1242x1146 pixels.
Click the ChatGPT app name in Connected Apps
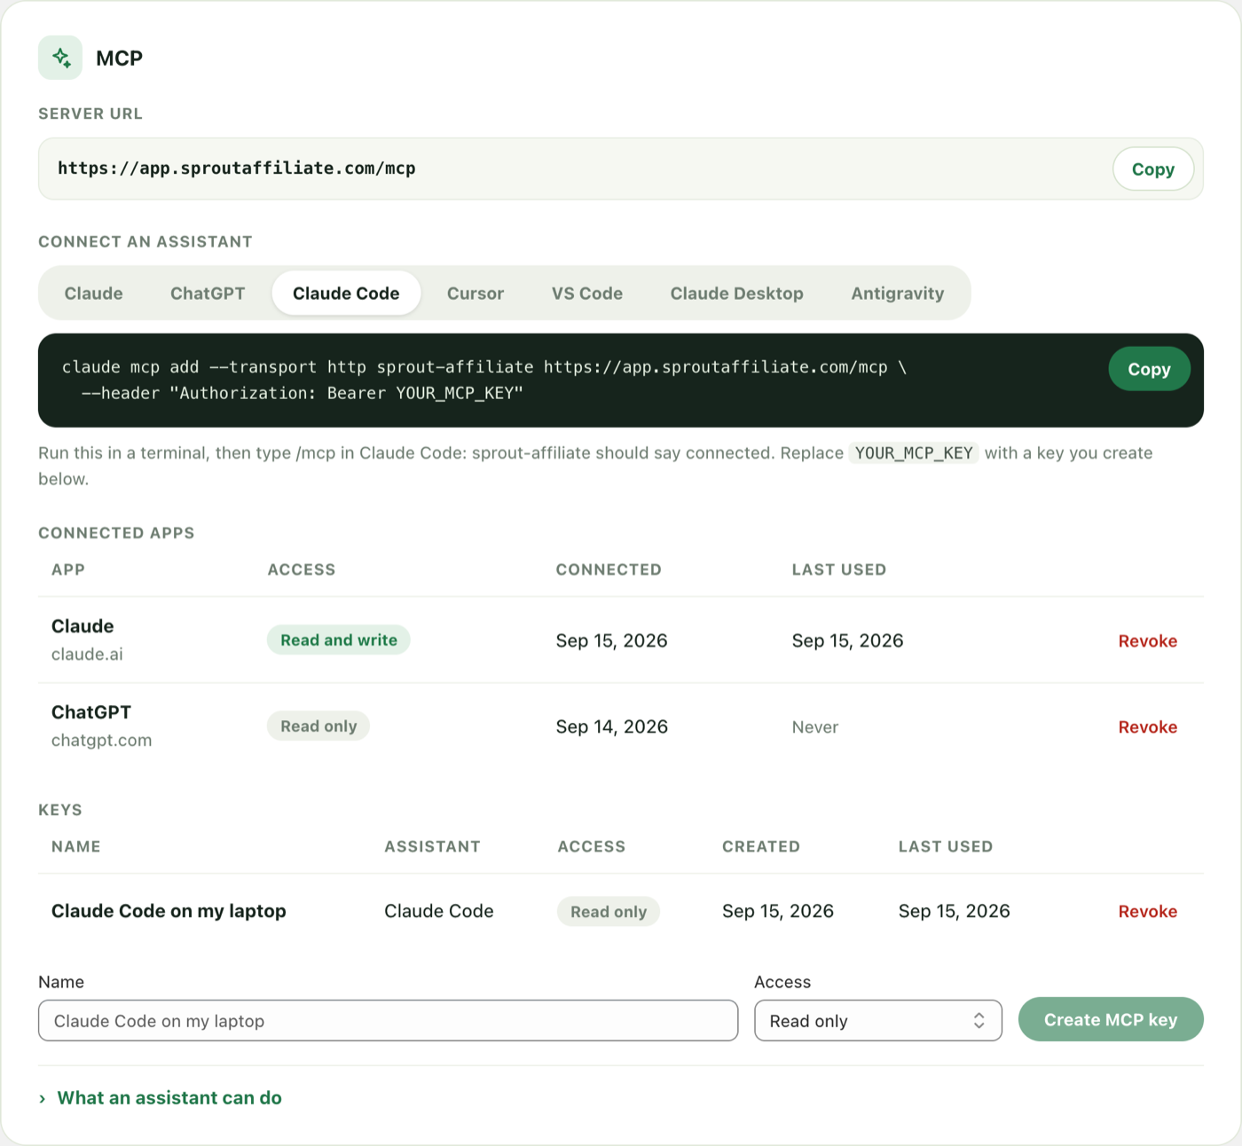(x=91, y=712)
